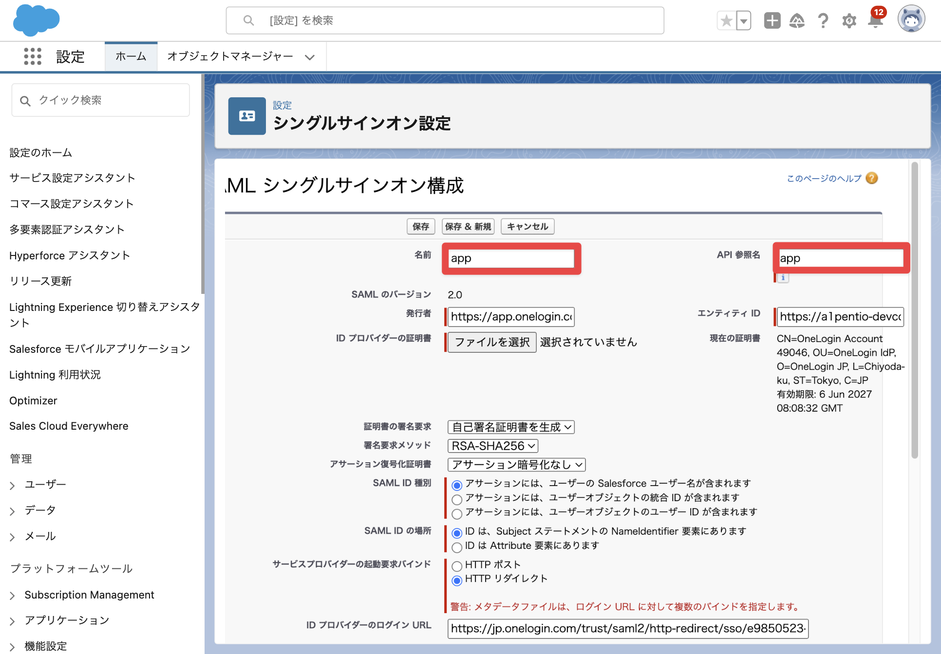The width and height of the screenshot is (941, 654).
Task: Click the favorites star icon
Action: 726,20
